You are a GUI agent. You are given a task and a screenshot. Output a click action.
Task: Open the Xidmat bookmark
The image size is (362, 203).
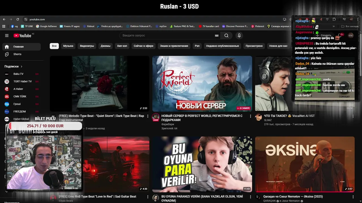(89, 26)
